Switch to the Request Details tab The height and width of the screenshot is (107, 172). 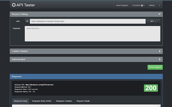point(83,101)
